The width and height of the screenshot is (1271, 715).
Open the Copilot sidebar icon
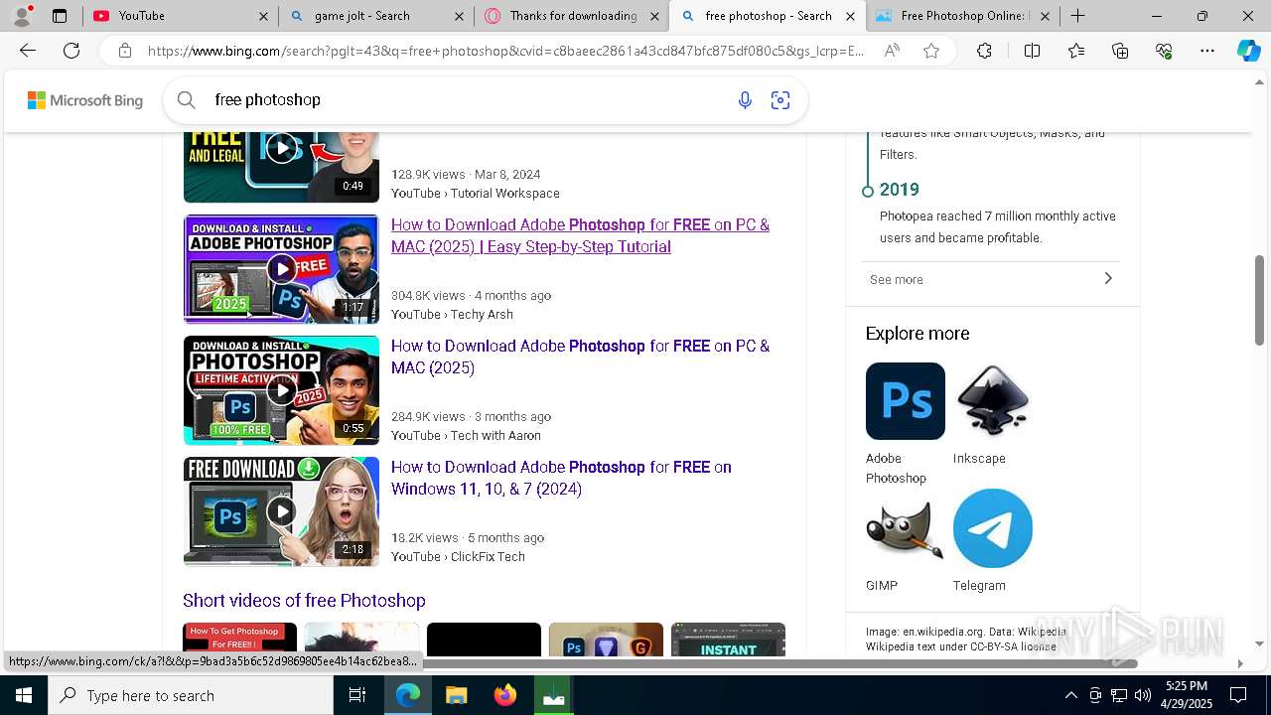click(1248, 51)
